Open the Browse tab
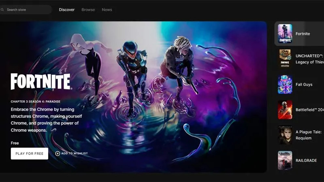This screenshot has height=182, width=324. click(88, 10)
